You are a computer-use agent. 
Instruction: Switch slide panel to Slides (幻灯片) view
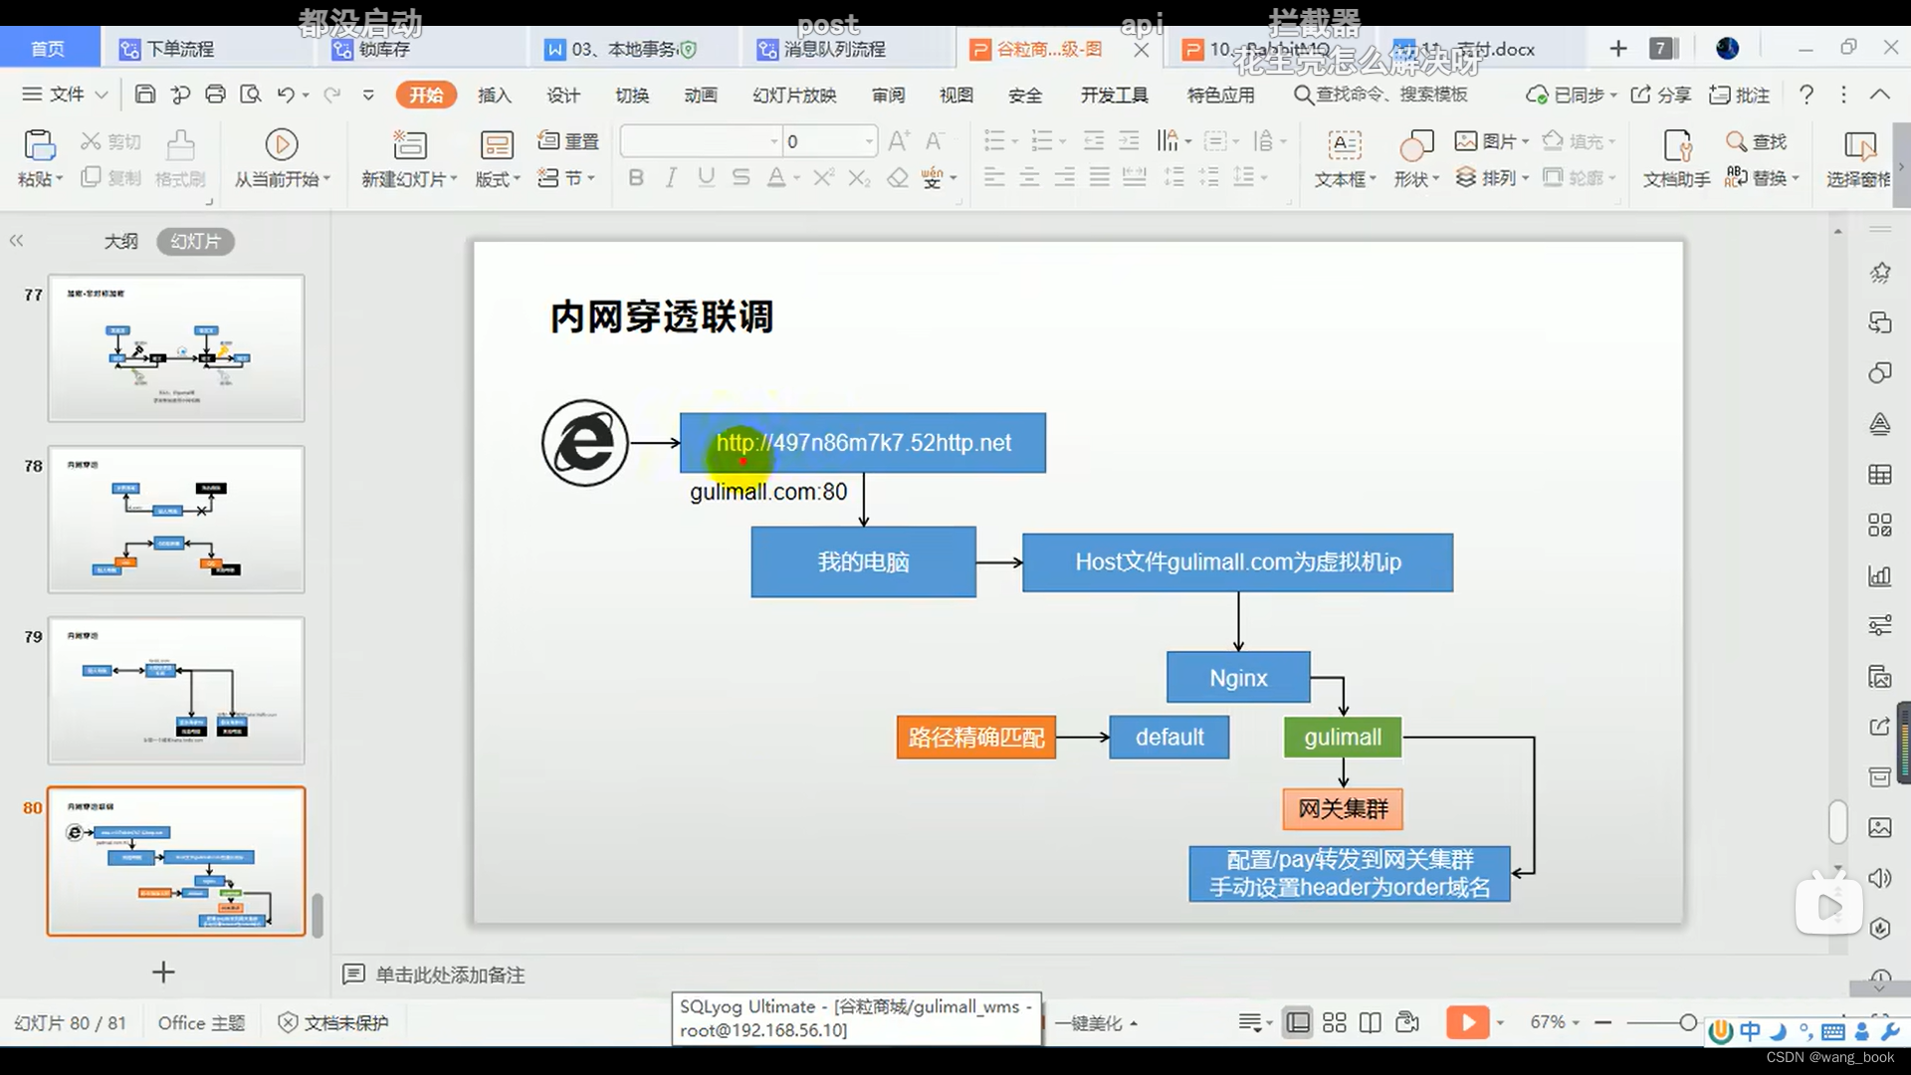(195, 241)
